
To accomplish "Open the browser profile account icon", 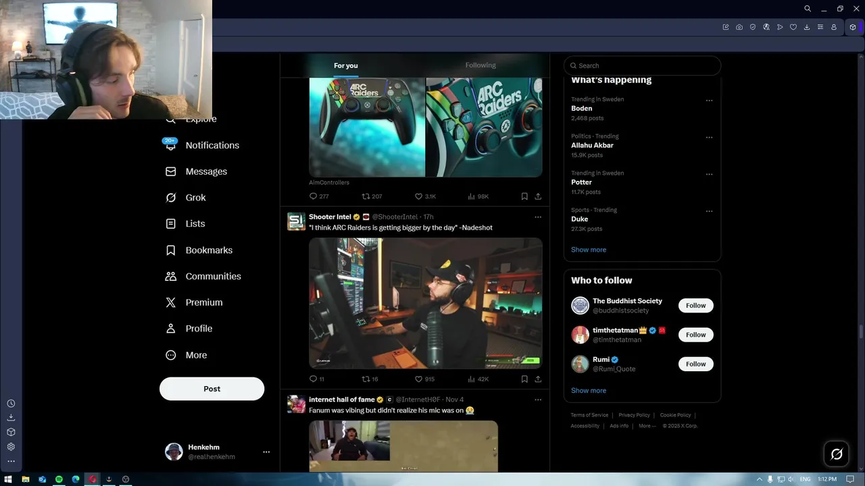I will point(834,27).
